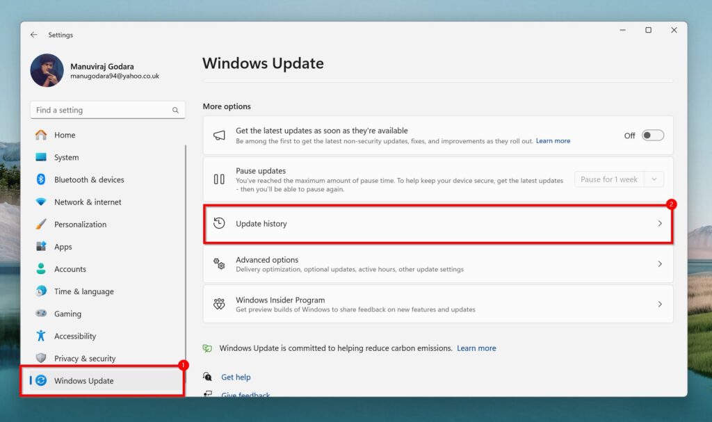The height and width of the screenshot is (422, 712).
Task: Click the Personalization paintbrush icon
Action: (x=41, y=225)
